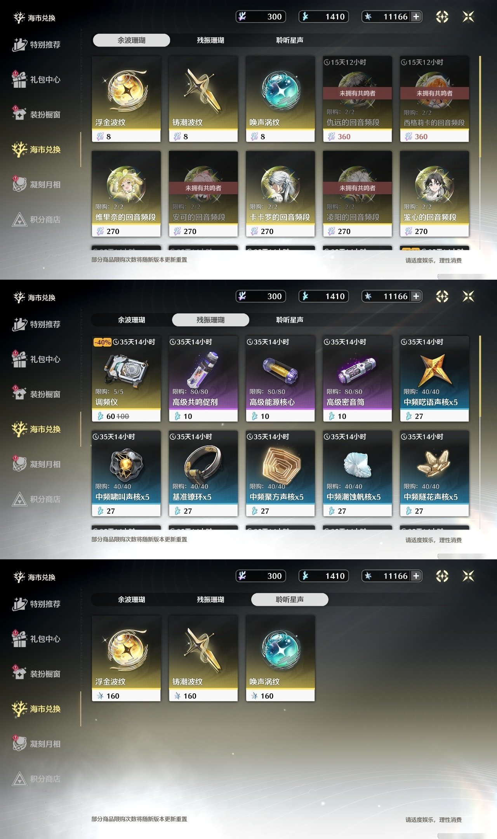The height and width of the screenshot is (839, 497).
Task: Open 中频聚方声核x5 item
Action: [x=280, y=473]
